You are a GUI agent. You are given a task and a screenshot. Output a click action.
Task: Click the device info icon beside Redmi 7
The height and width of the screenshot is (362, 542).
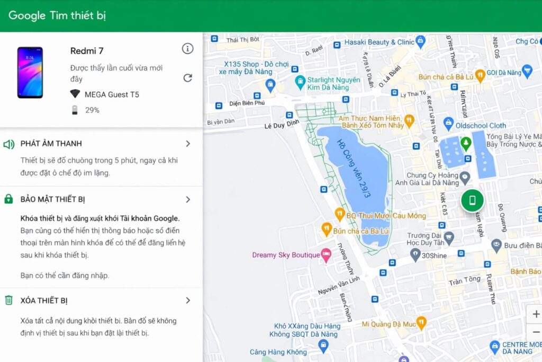click(x=187, y=49)
